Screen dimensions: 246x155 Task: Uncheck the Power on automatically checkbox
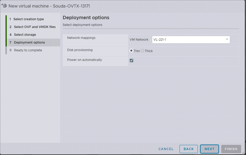pos(131,60)
